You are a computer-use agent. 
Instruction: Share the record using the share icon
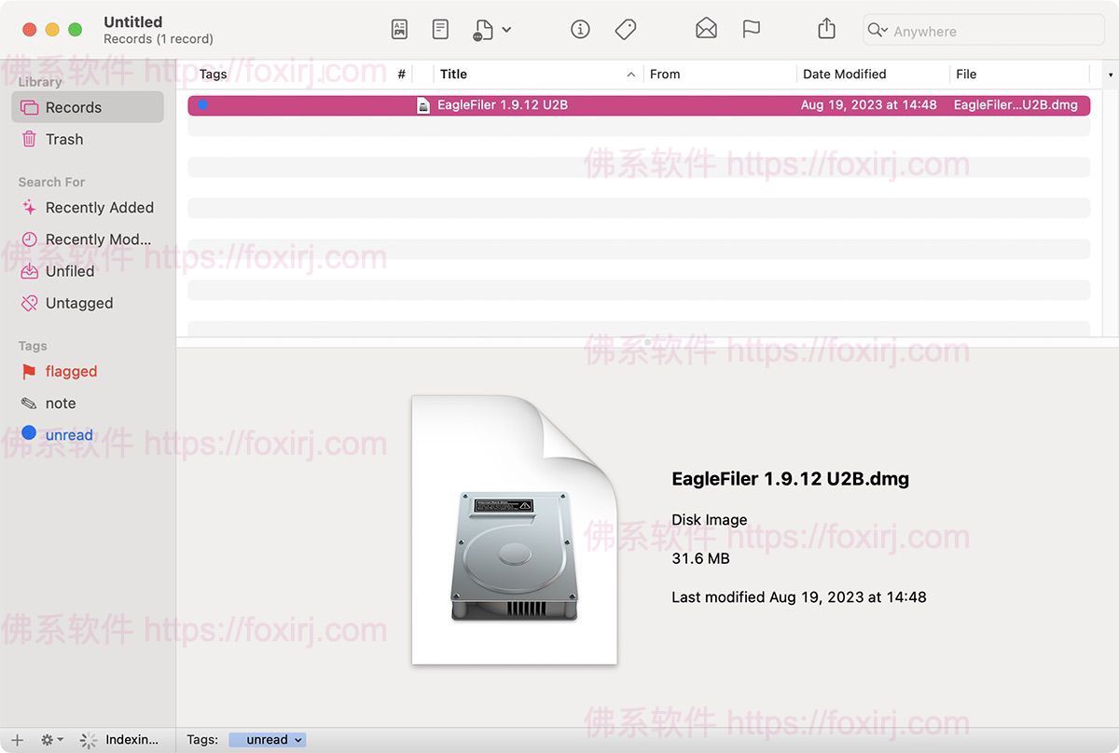[x=826, y=29]
